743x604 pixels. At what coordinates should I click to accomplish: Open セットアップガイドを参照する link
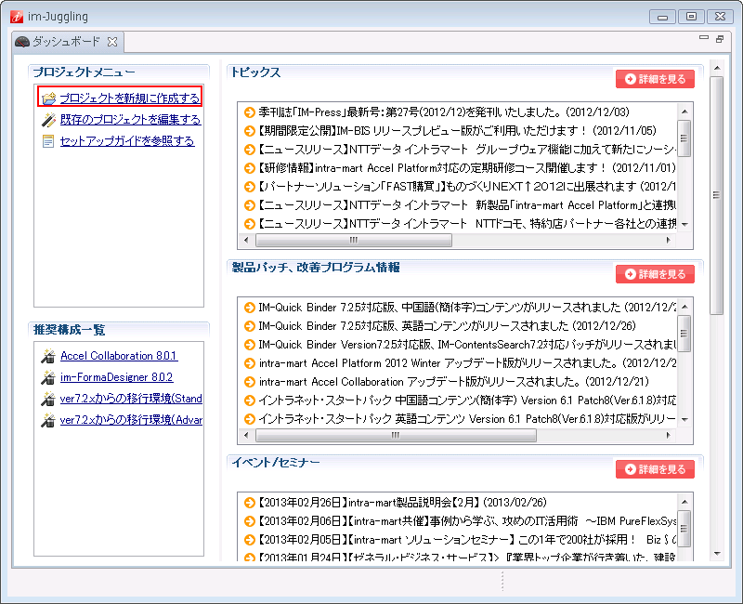click(126, 141)
